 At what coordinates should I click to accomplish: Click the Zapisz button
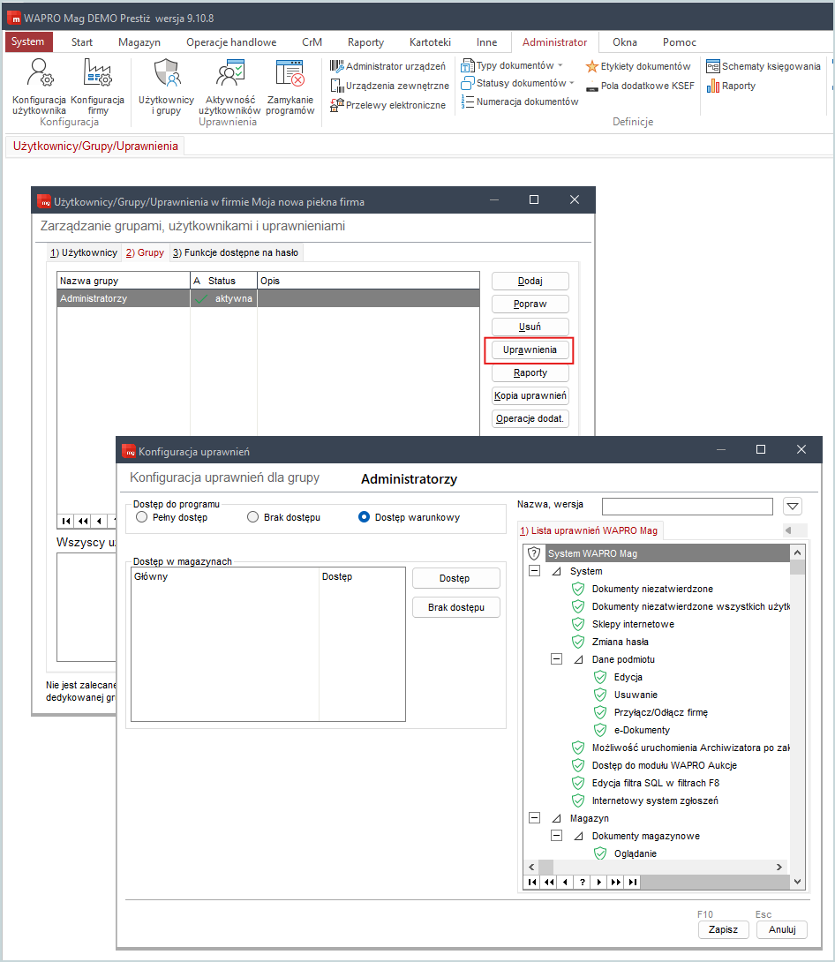coord(723,929)
